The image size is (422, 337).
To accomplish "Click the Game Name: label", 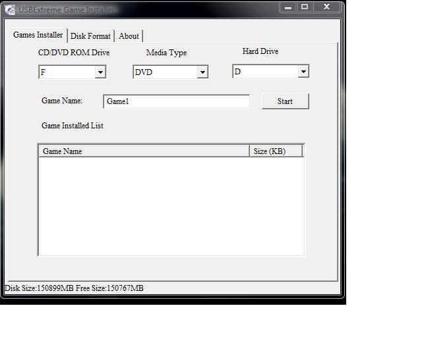I will (62, 101).
